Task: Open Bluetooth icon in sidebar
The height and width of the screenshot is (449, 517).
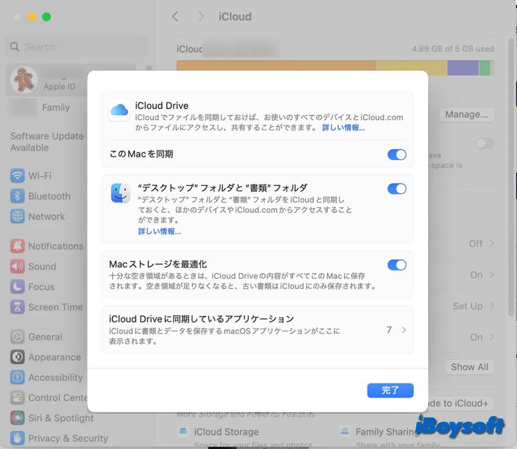Action: [17, 196]
